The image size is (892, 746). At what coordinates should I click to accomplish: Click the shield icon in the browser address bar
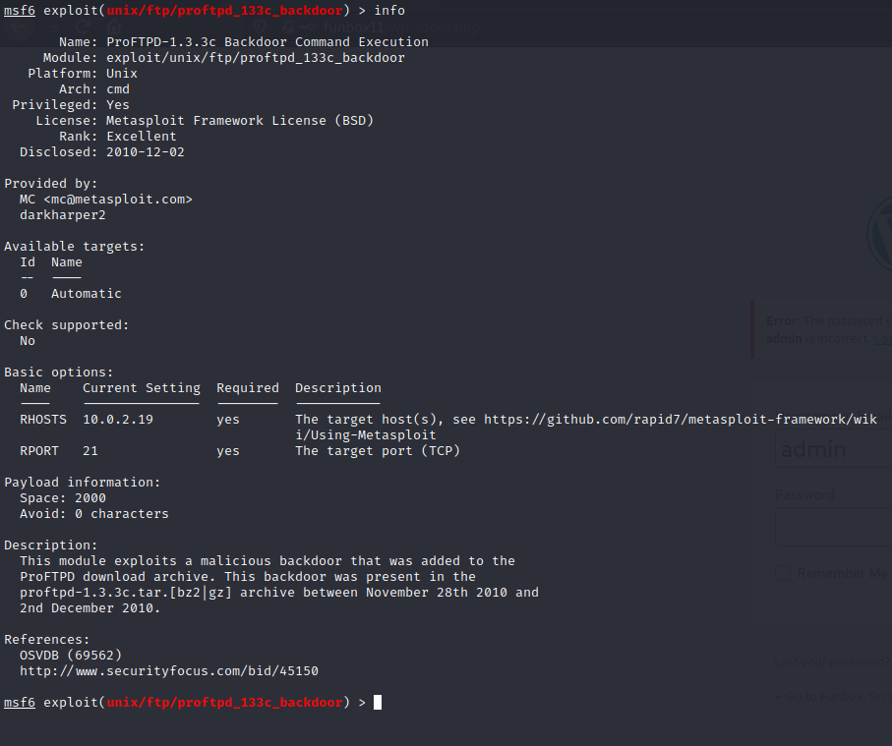point(260,27)
